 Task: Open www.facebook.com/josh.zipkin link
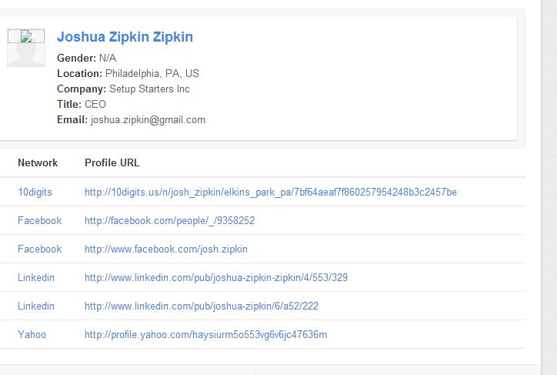pyautogui.click(x=166, y=249)
